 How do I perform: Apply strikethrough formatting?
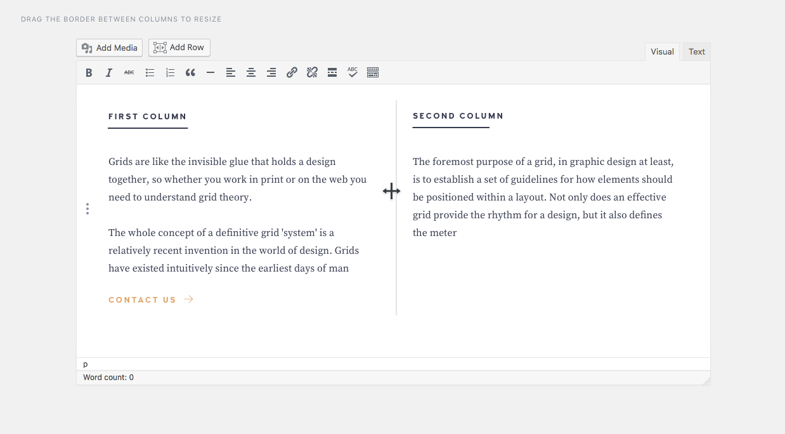click(x=129, y=73)
